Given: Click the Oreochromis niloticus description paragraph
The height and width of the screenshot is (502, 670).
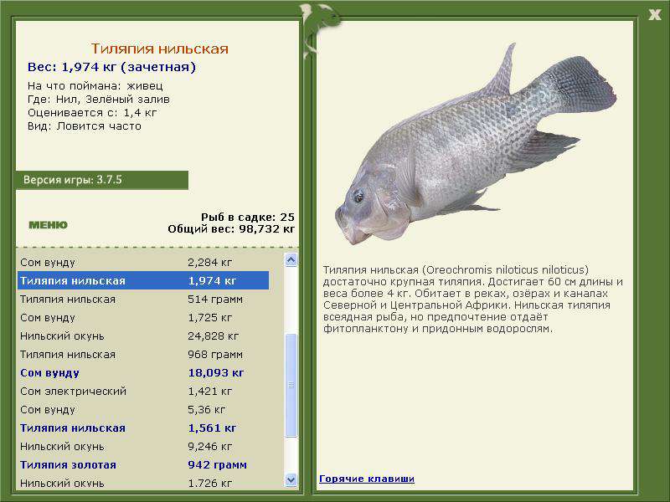Looking at the screenshot, I should (473, 300).
